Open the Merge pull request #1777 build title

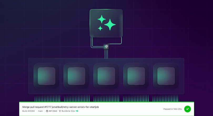(60, 107)
